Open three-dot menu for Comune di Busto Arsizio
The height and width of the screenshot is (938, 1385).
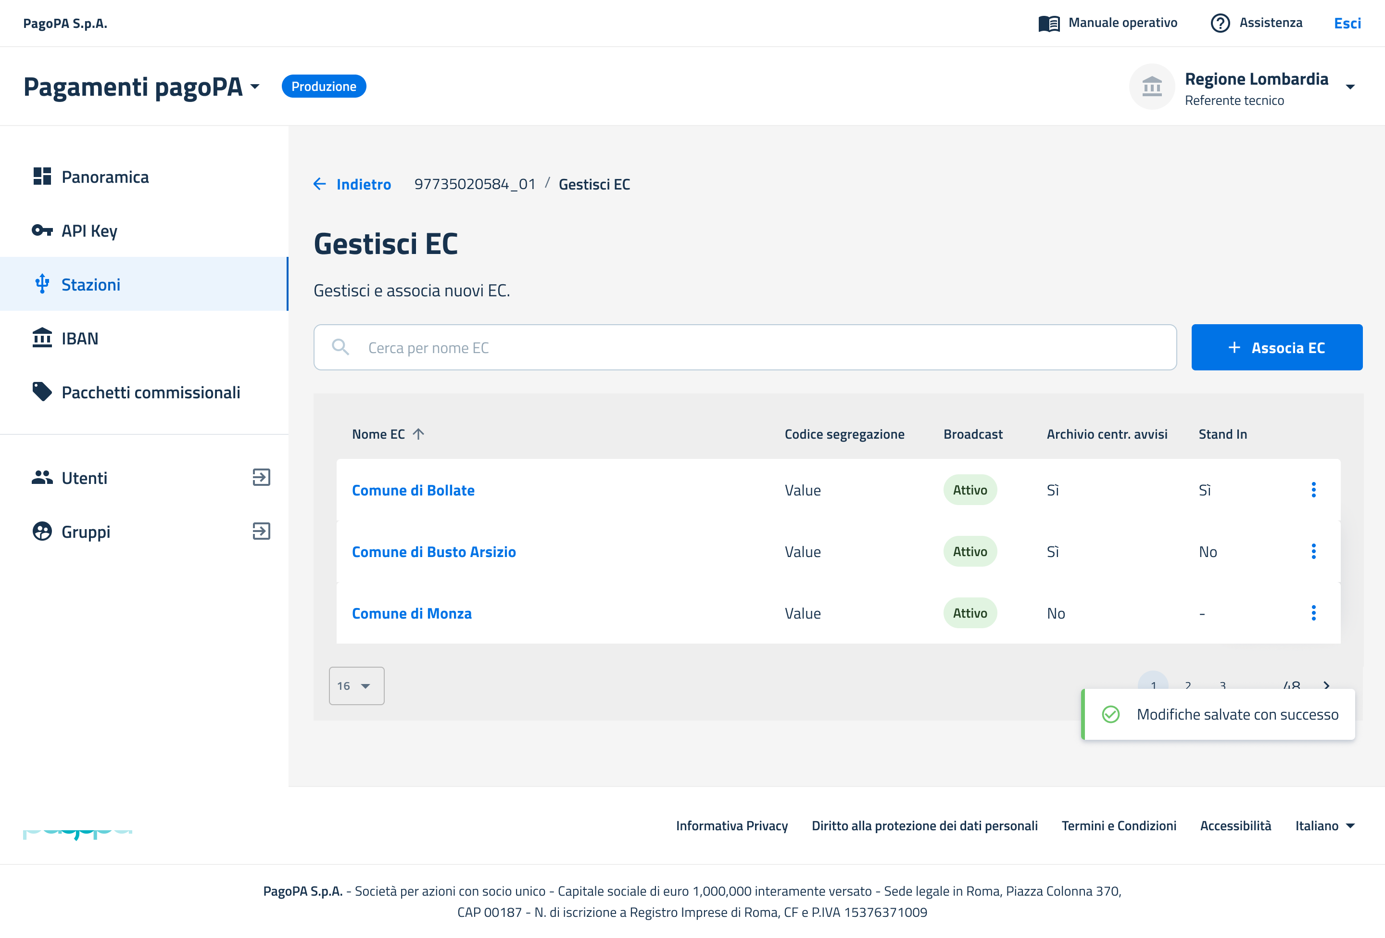(1313, 551)
